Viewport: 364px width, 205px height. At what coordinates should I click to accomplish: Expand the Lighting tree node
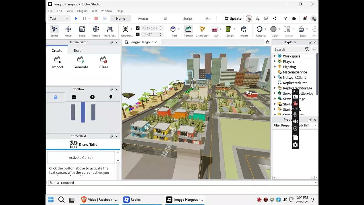(x=275, y=67)
